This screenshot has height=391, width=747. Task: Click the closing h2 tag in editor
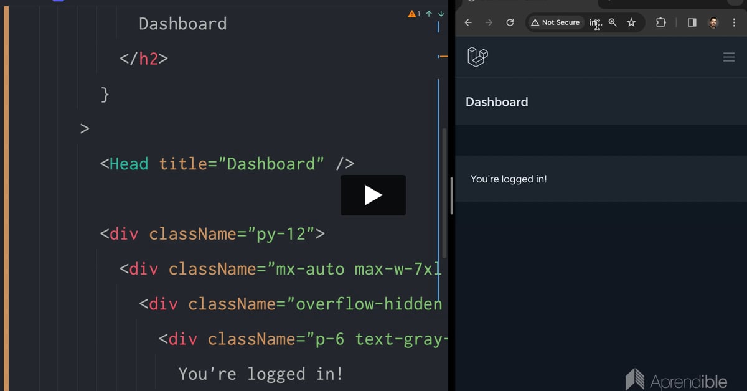point(144,59)
